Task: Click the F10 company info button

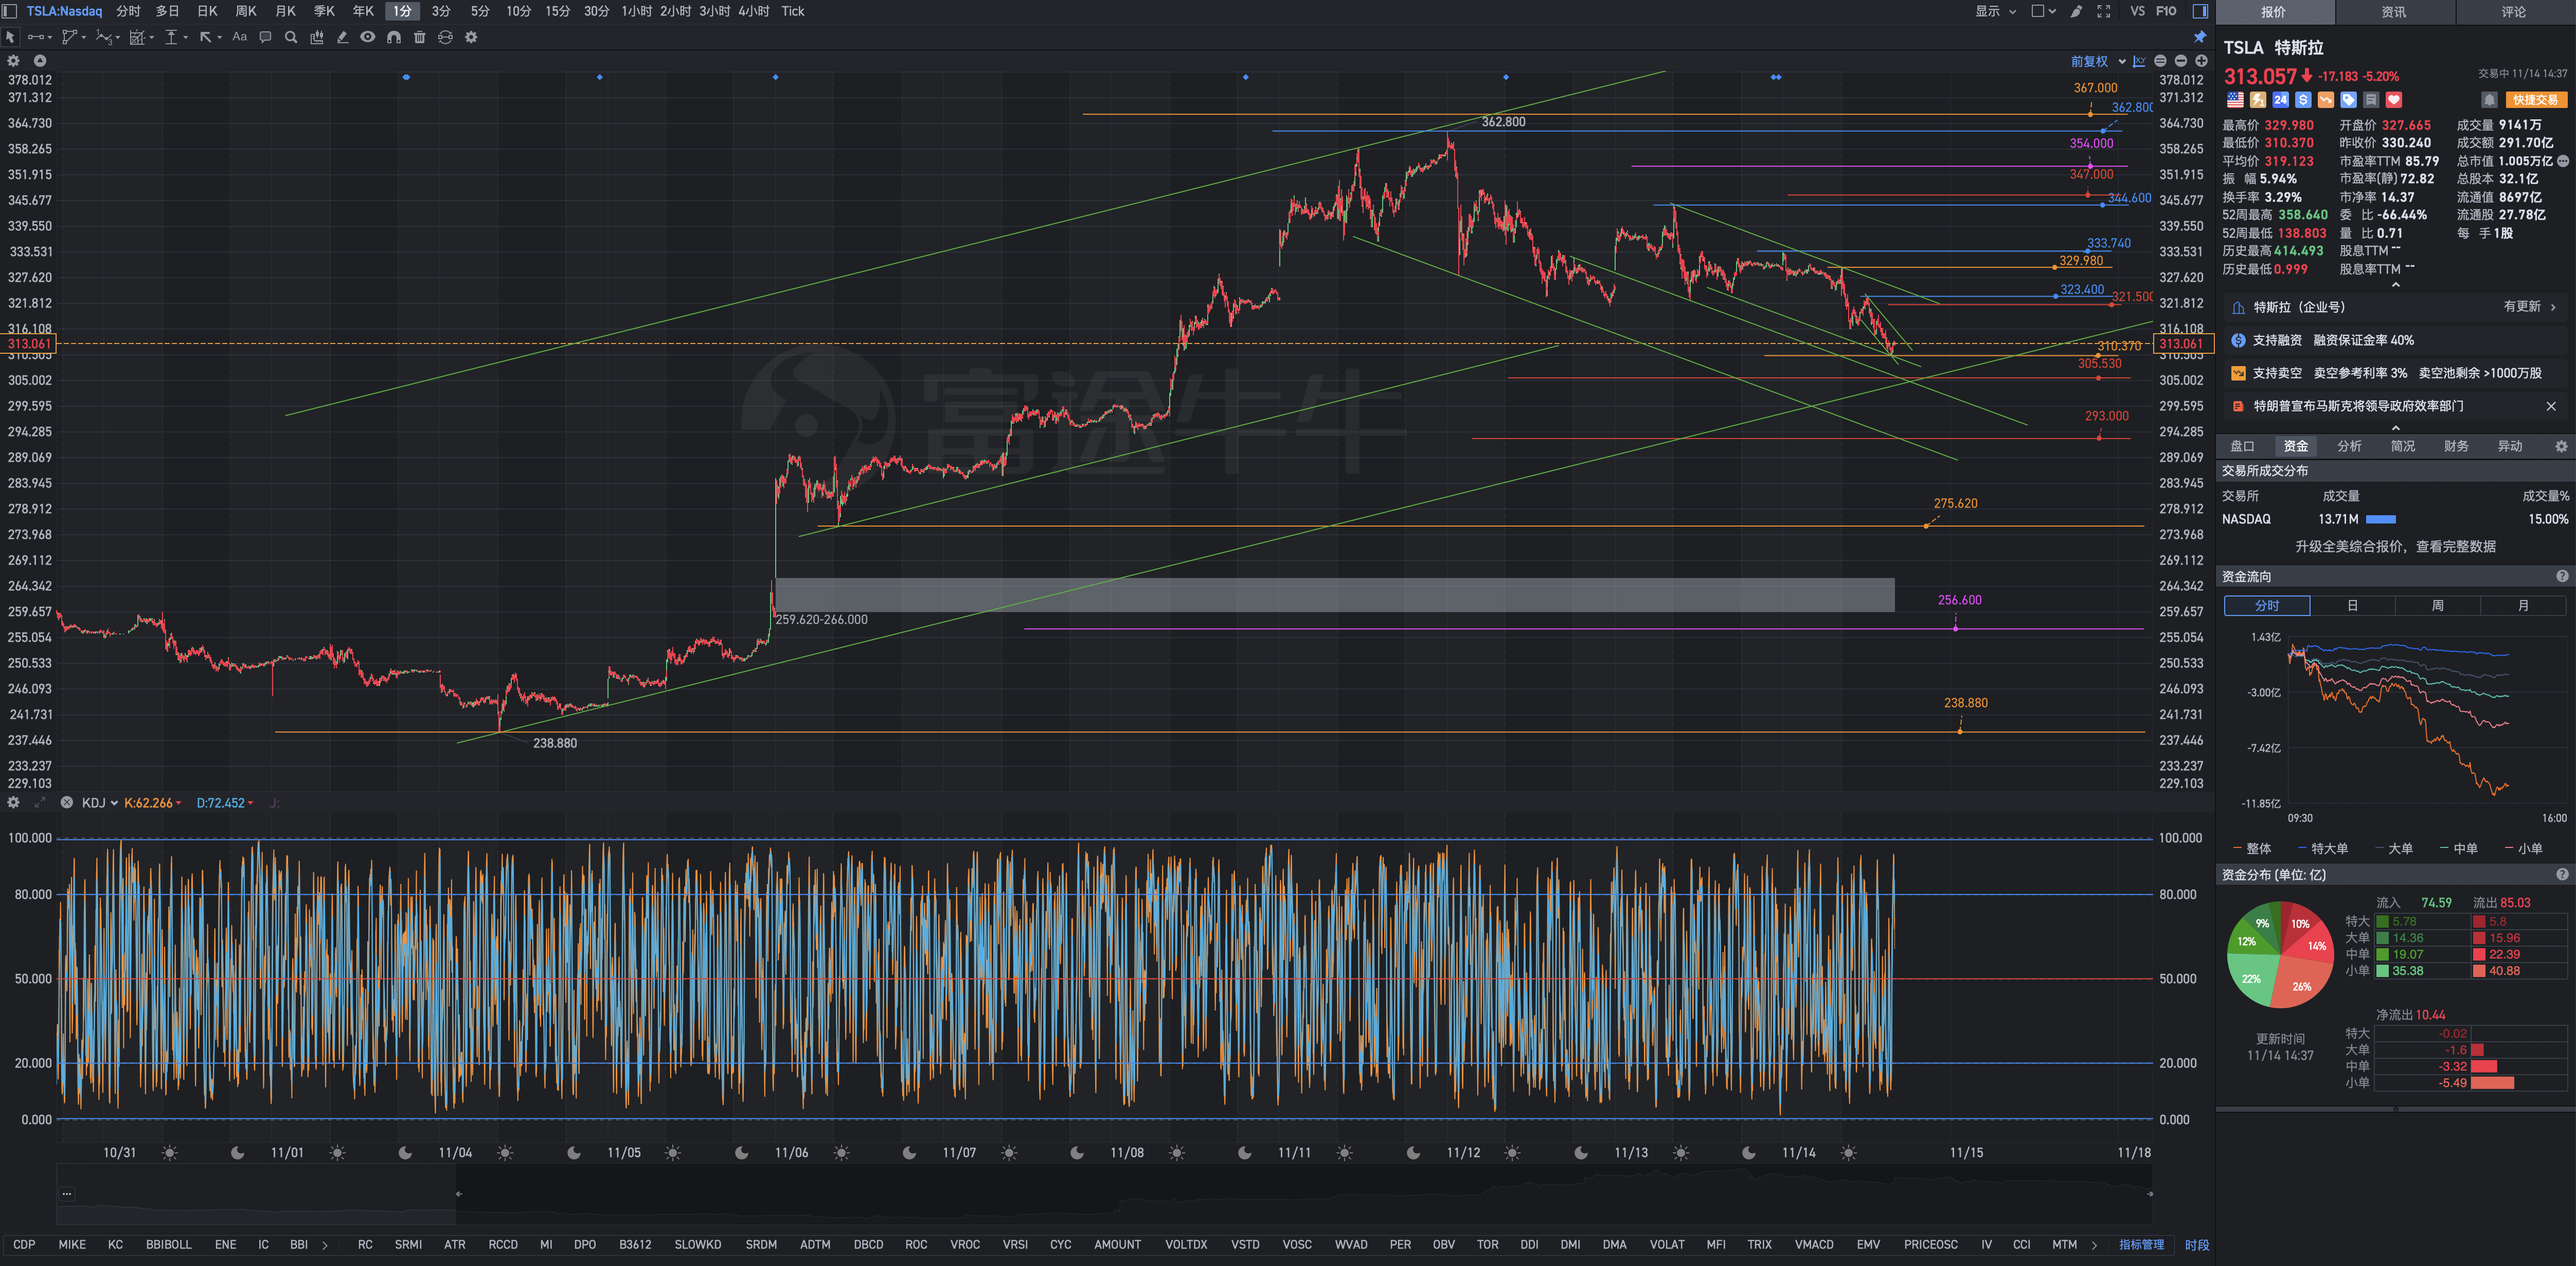Action: tap(2166, 11)
